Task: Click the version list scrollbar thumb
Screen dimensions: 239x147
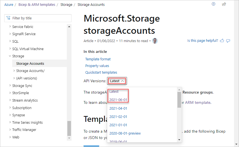Action: tap(179, 100)
